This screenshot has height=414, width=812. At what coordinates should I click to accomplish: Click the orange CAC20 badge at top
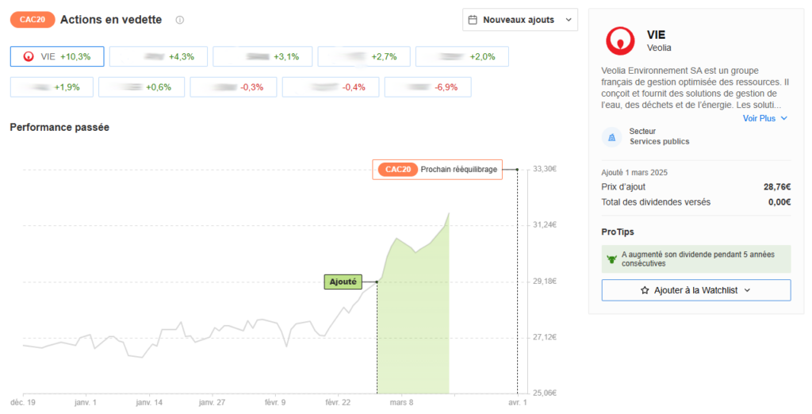point(33,20)
